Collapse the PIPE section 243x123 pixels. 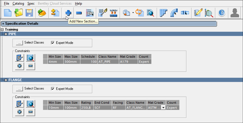tap(6, 34)
